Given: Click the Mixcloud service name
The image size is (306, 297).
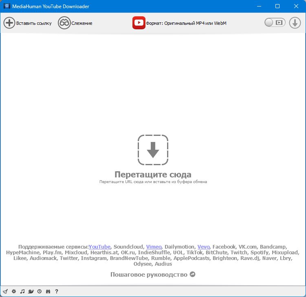Looking at the screenshot, I should point(76,253).
